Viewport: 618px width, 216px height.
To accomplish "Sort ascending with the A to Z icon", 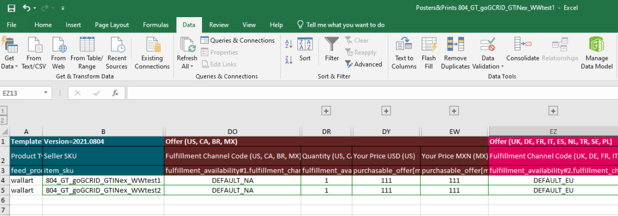I will pos(288,44).
